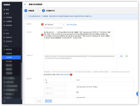Click the [22/Jan/2019:19:19:30 +0800] value
The height and width of the screenshot is (106, 140).
(87, 87)
